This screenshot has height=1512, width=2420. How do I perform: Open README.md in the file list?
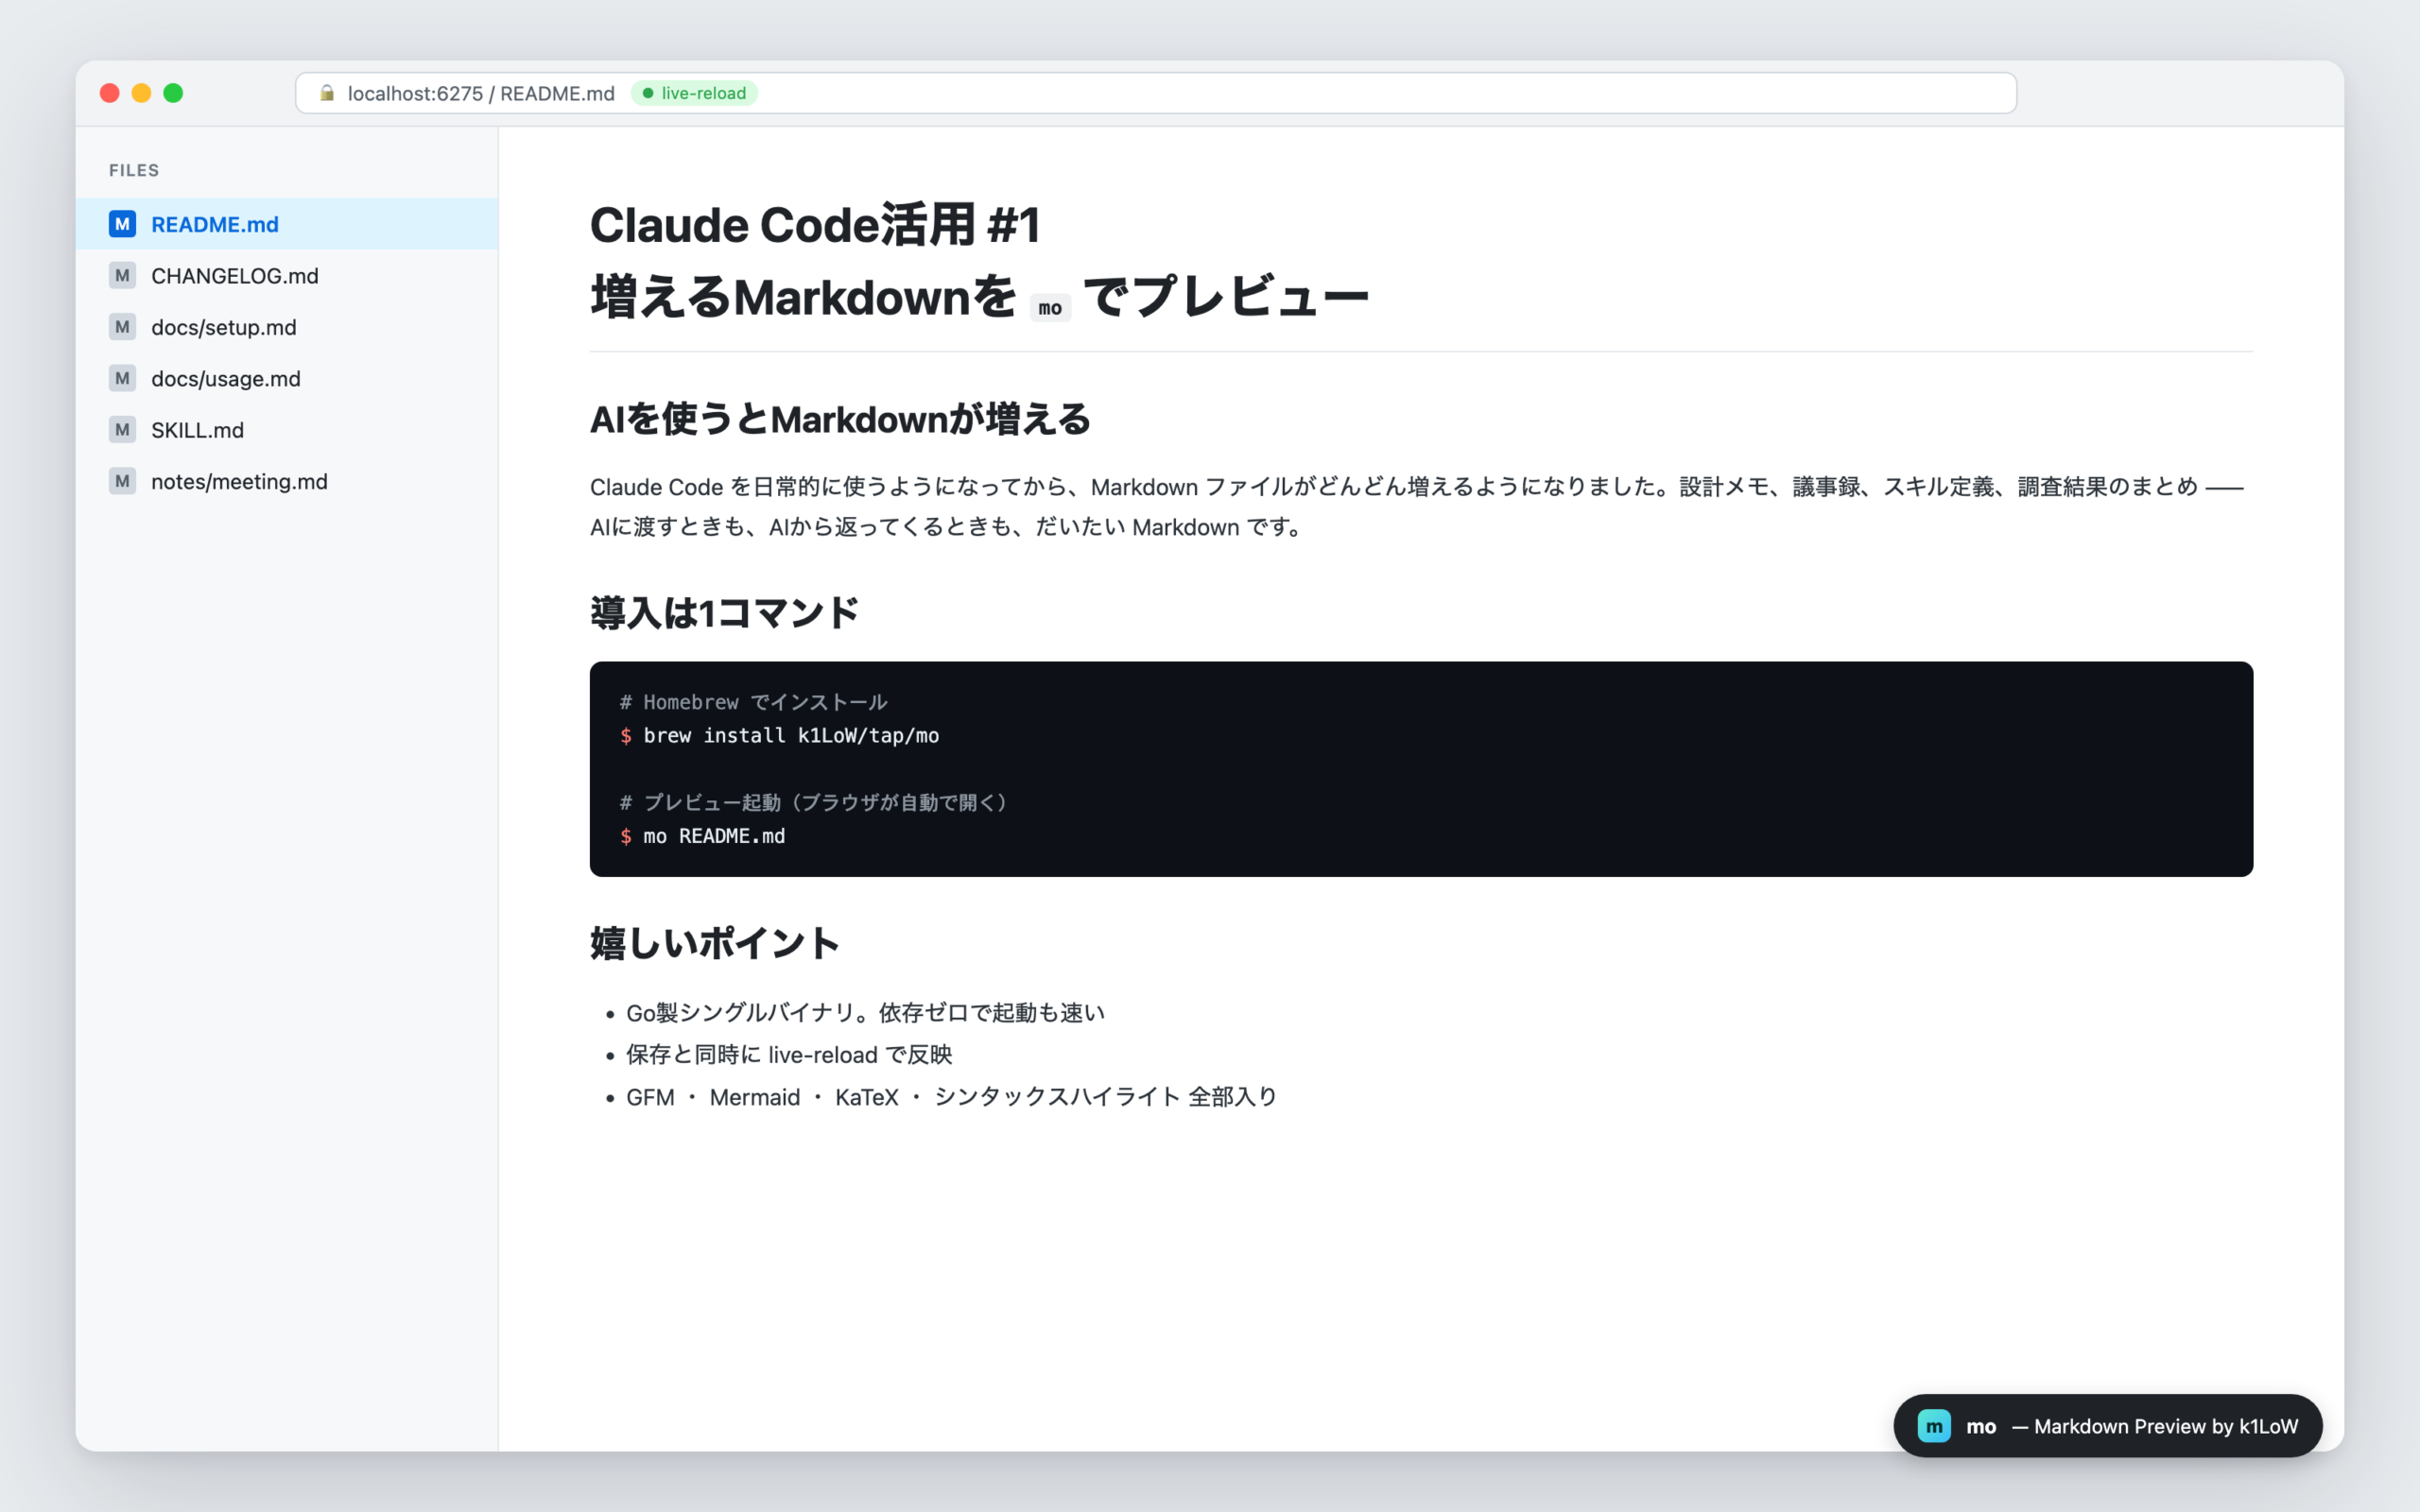tap(287, 224)
